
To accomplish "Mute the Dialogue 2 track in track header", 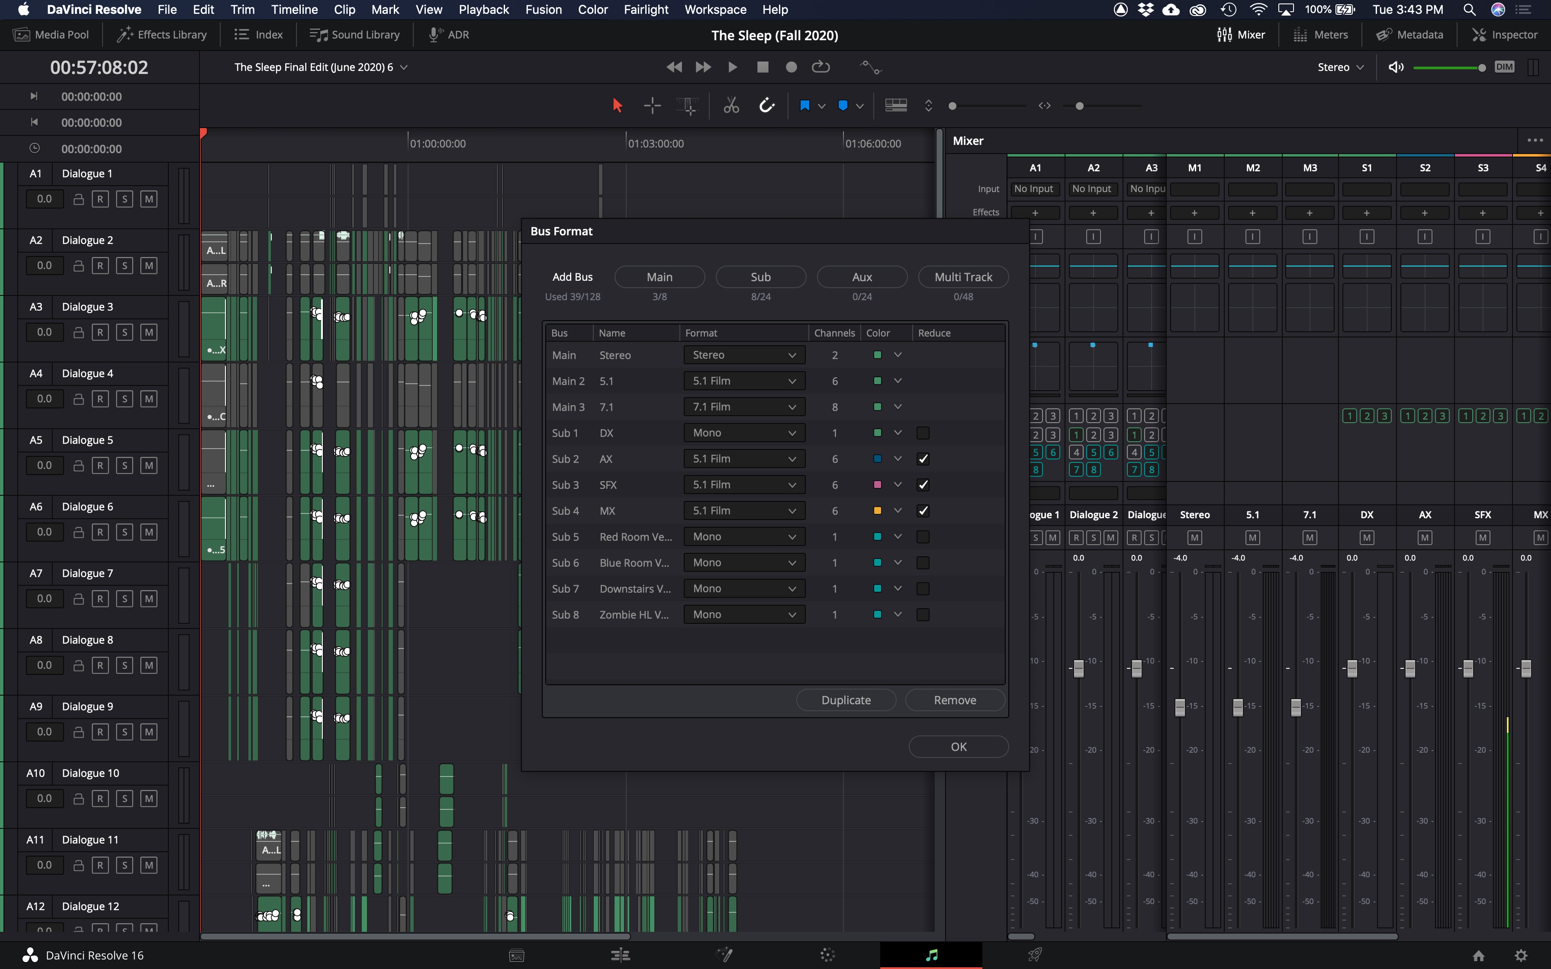I will coord(149,266).
